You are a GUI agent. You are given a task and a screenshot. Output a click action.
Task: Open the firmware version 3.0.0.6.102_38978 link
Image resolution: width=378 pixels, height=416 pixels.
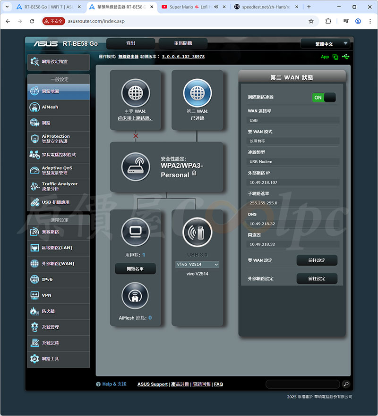pos(183,57)
